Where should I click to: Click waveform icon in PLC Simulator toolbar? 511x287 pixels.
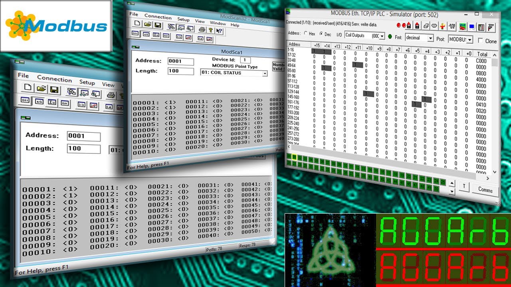coord(452,27)
